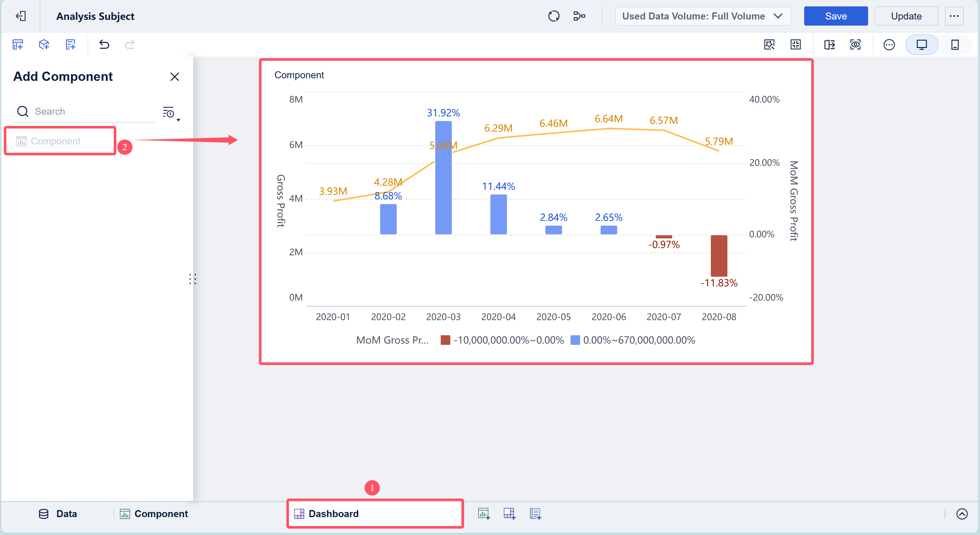980x535 pixels.
Task: Click the panel resize dotted handle
Action: [192, 279]
